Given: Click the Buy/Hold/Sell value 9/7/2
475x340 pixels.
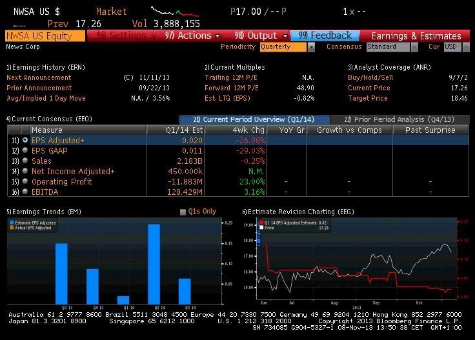Looking at the screenshot, I should [x=458, y=77].
